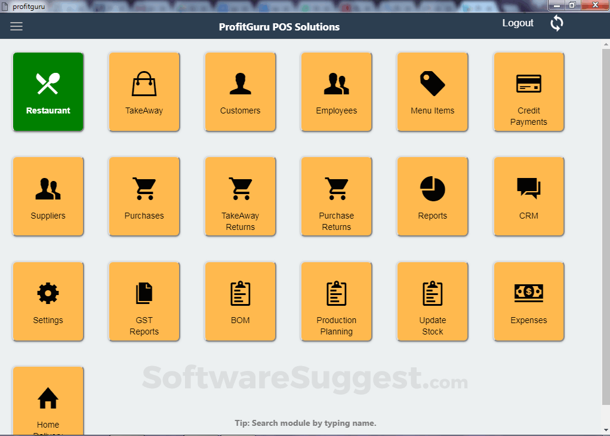Open the Home Delivery house tile
Screen dimensions: 610x436
click(x=48, y=401)
